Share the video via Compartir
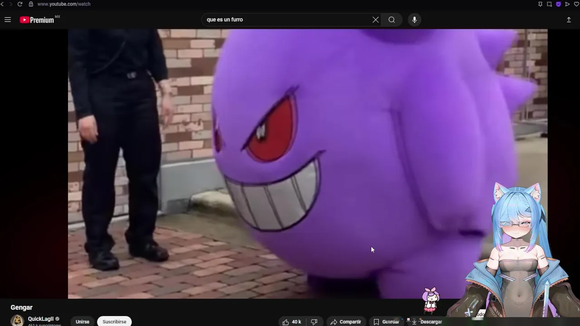The height and width of the screenshot is (326, 580). tap(346, 321)
